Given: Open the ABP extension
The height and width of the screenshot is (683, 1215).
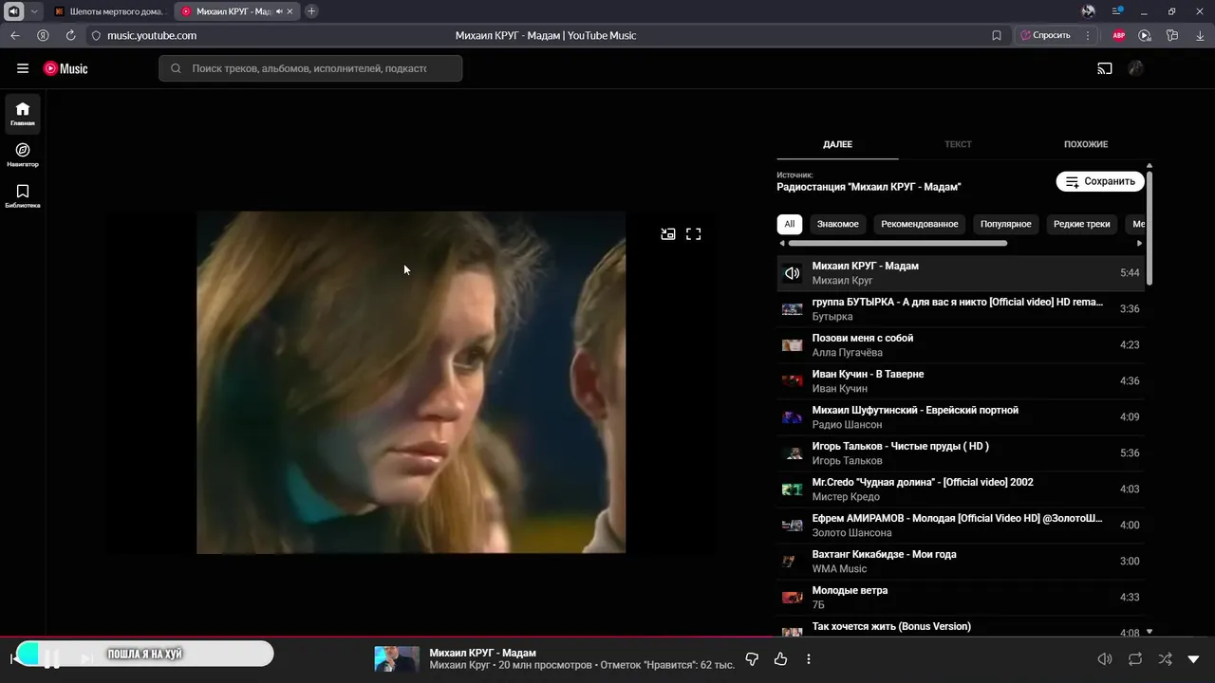Looking at the screenshot, I should [1119, 35].
